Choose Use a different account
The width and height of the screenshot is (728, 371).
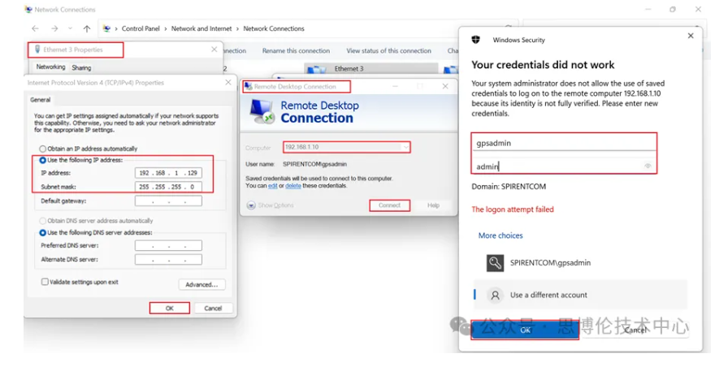pos(548,296)
